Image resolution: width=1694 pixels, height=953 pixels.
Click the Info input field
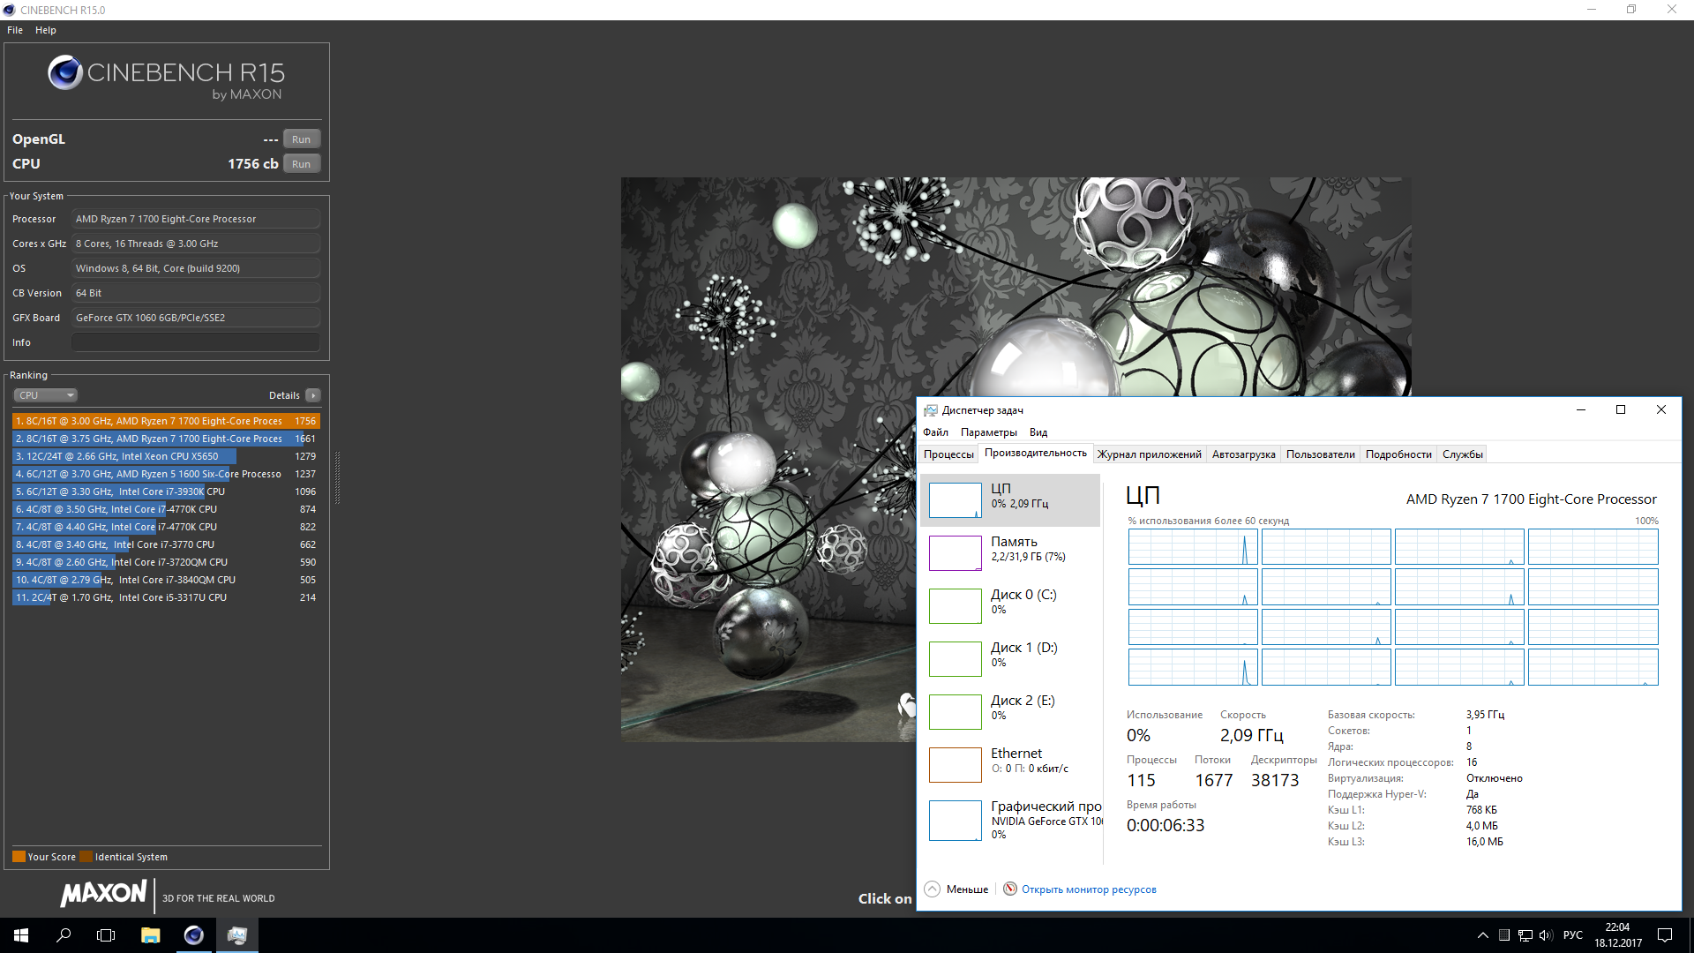[x=195, y=342]
